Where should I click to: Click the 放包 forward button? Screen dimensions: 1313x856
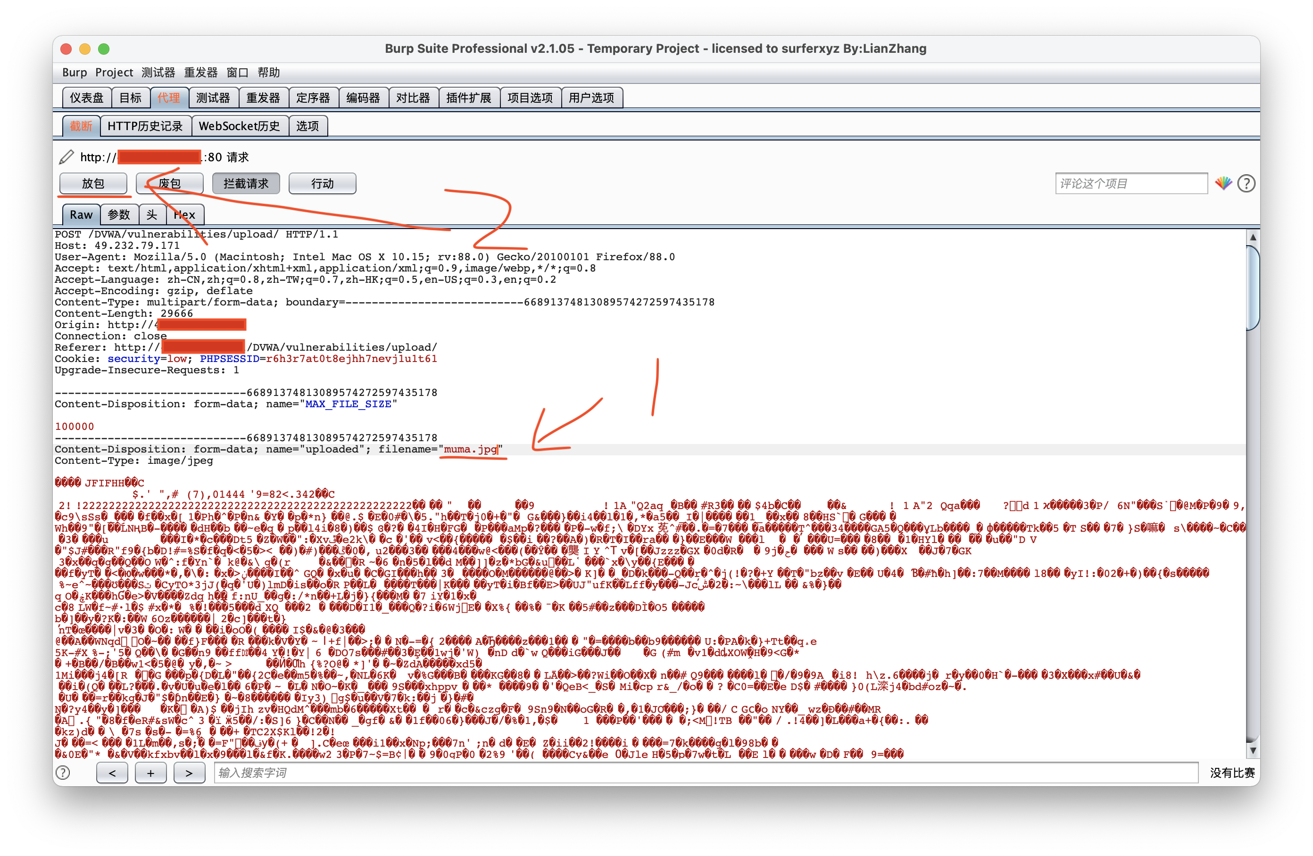93,184
